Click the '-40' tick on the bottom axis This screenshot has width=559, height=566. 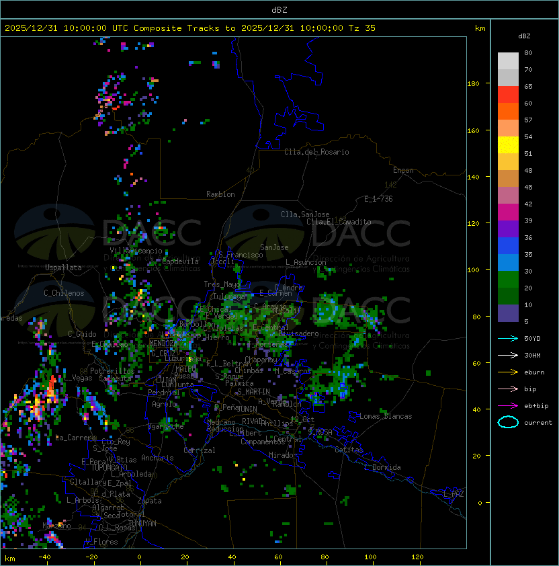(44, 557)
